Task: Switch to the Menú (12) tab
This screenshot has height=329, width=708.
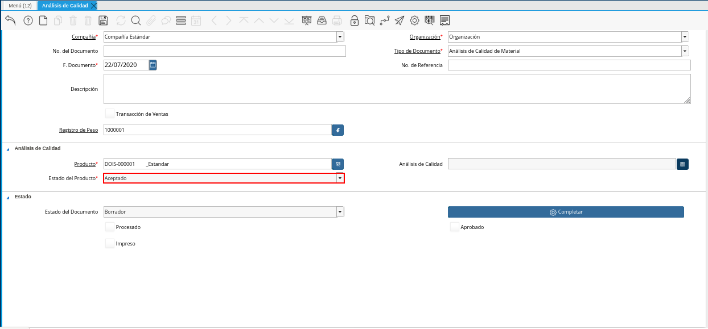Action: click(20, 5)
